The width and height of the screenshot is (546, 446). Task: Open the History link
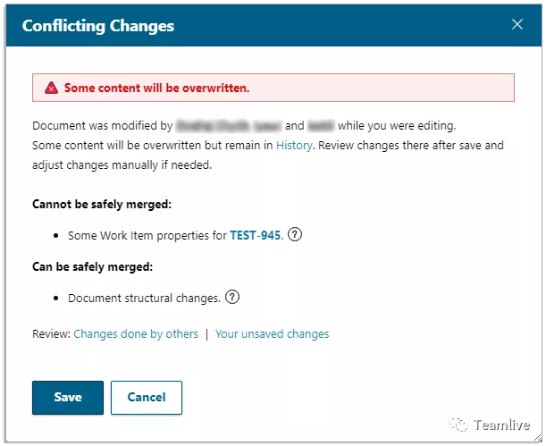coord(294,145)
